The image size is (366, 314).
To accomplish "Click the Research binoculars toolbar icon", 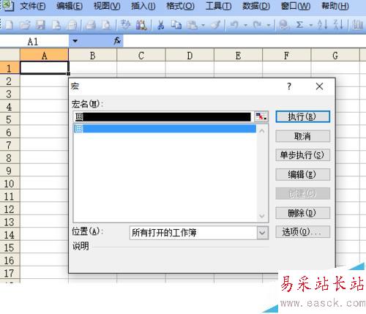I will (141, 25).
